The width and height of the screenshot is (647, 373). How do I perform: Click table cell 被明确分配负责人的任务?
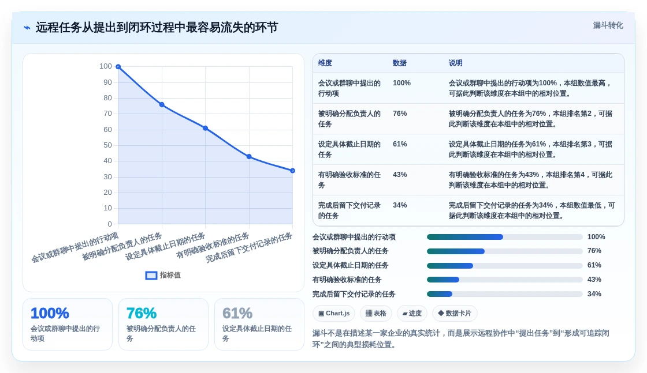pos(349,119)
